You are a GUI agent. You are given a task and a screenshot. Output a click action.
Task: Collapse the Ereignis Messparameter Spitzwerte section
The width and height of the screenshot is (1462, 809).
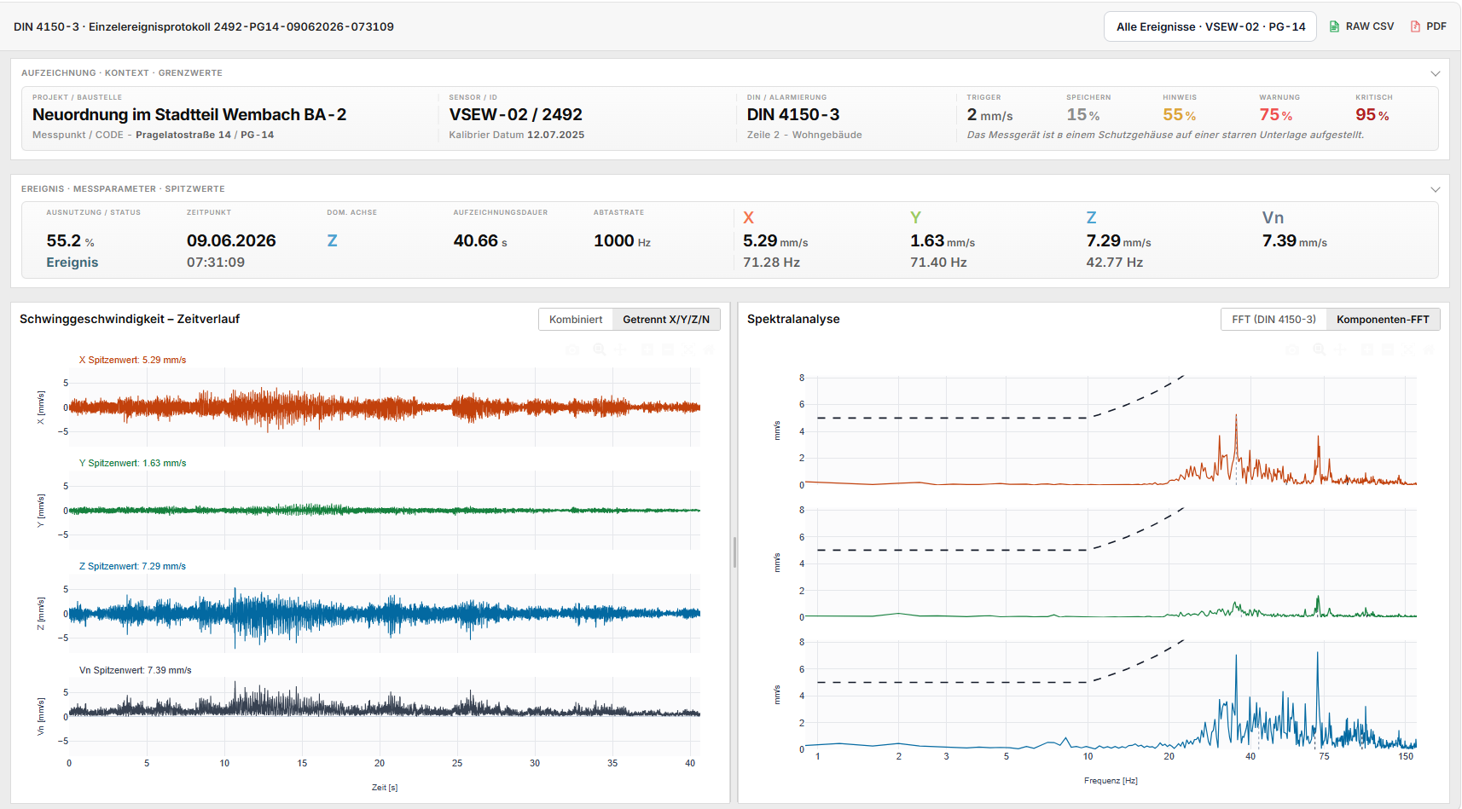[x=1436, y=189]
